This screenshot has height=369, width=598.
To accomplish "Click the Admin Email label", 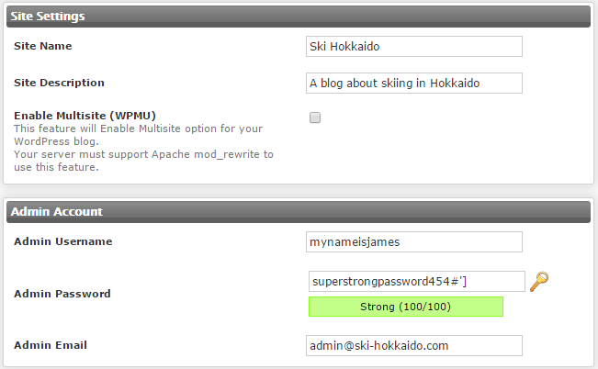I will coord(51,345).
